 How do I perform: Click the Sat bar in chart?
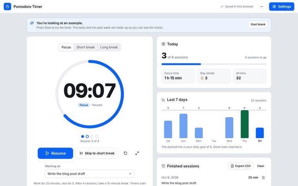click(x=168, y=129)
